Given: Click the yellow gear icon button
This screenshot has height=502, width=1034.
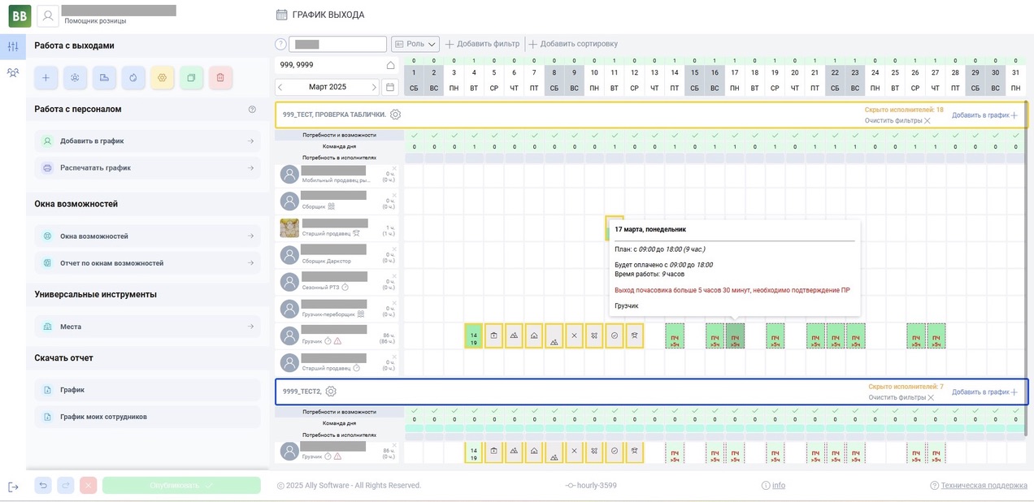Looking at the screenshot, I should (x=162, y=78).
